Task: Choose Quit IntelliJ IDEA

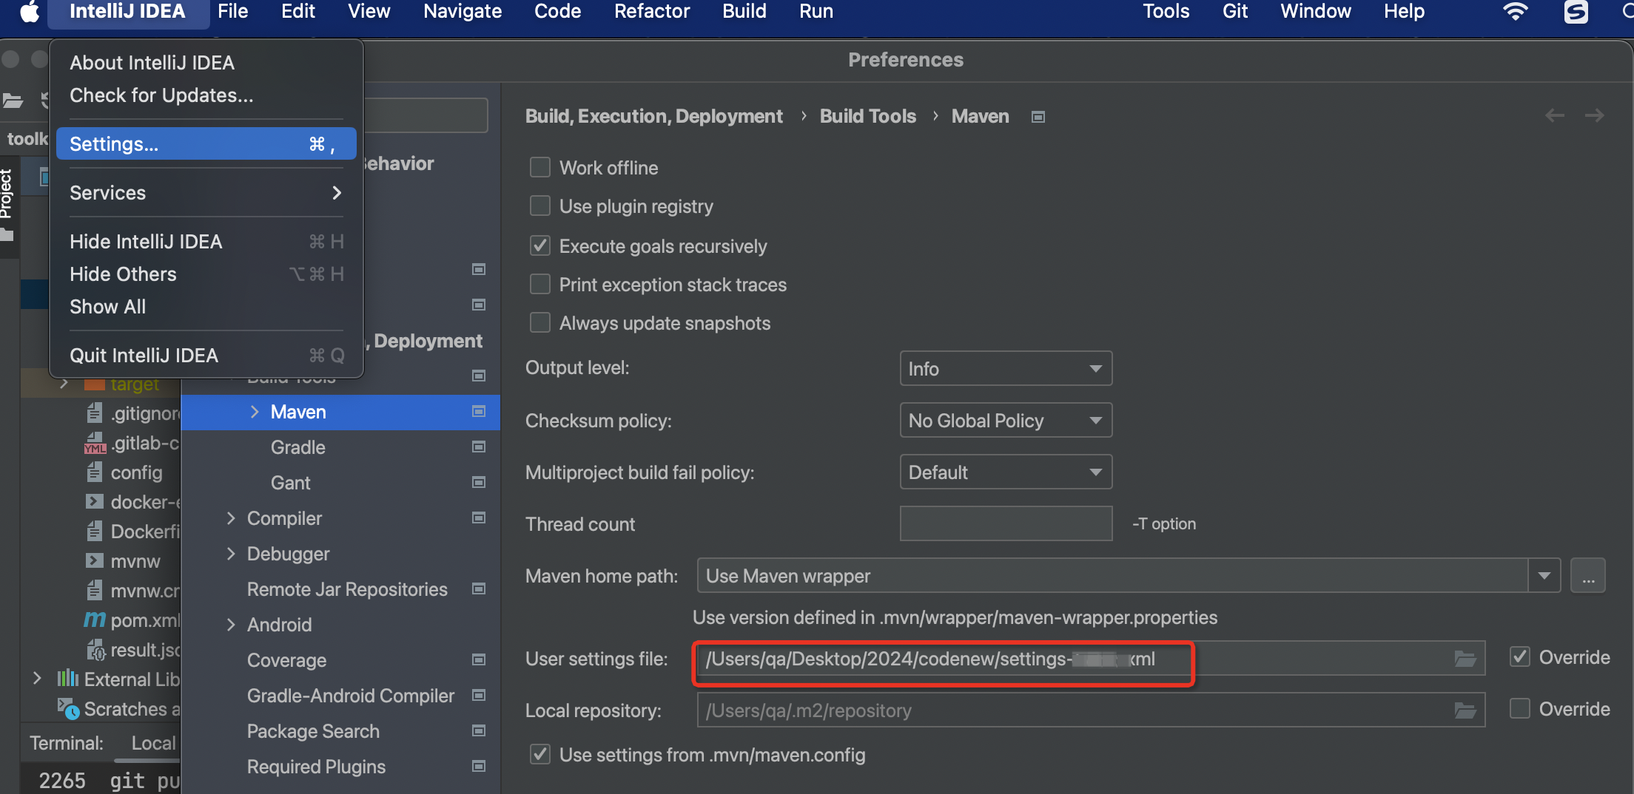Action: (x=206, y=356)
